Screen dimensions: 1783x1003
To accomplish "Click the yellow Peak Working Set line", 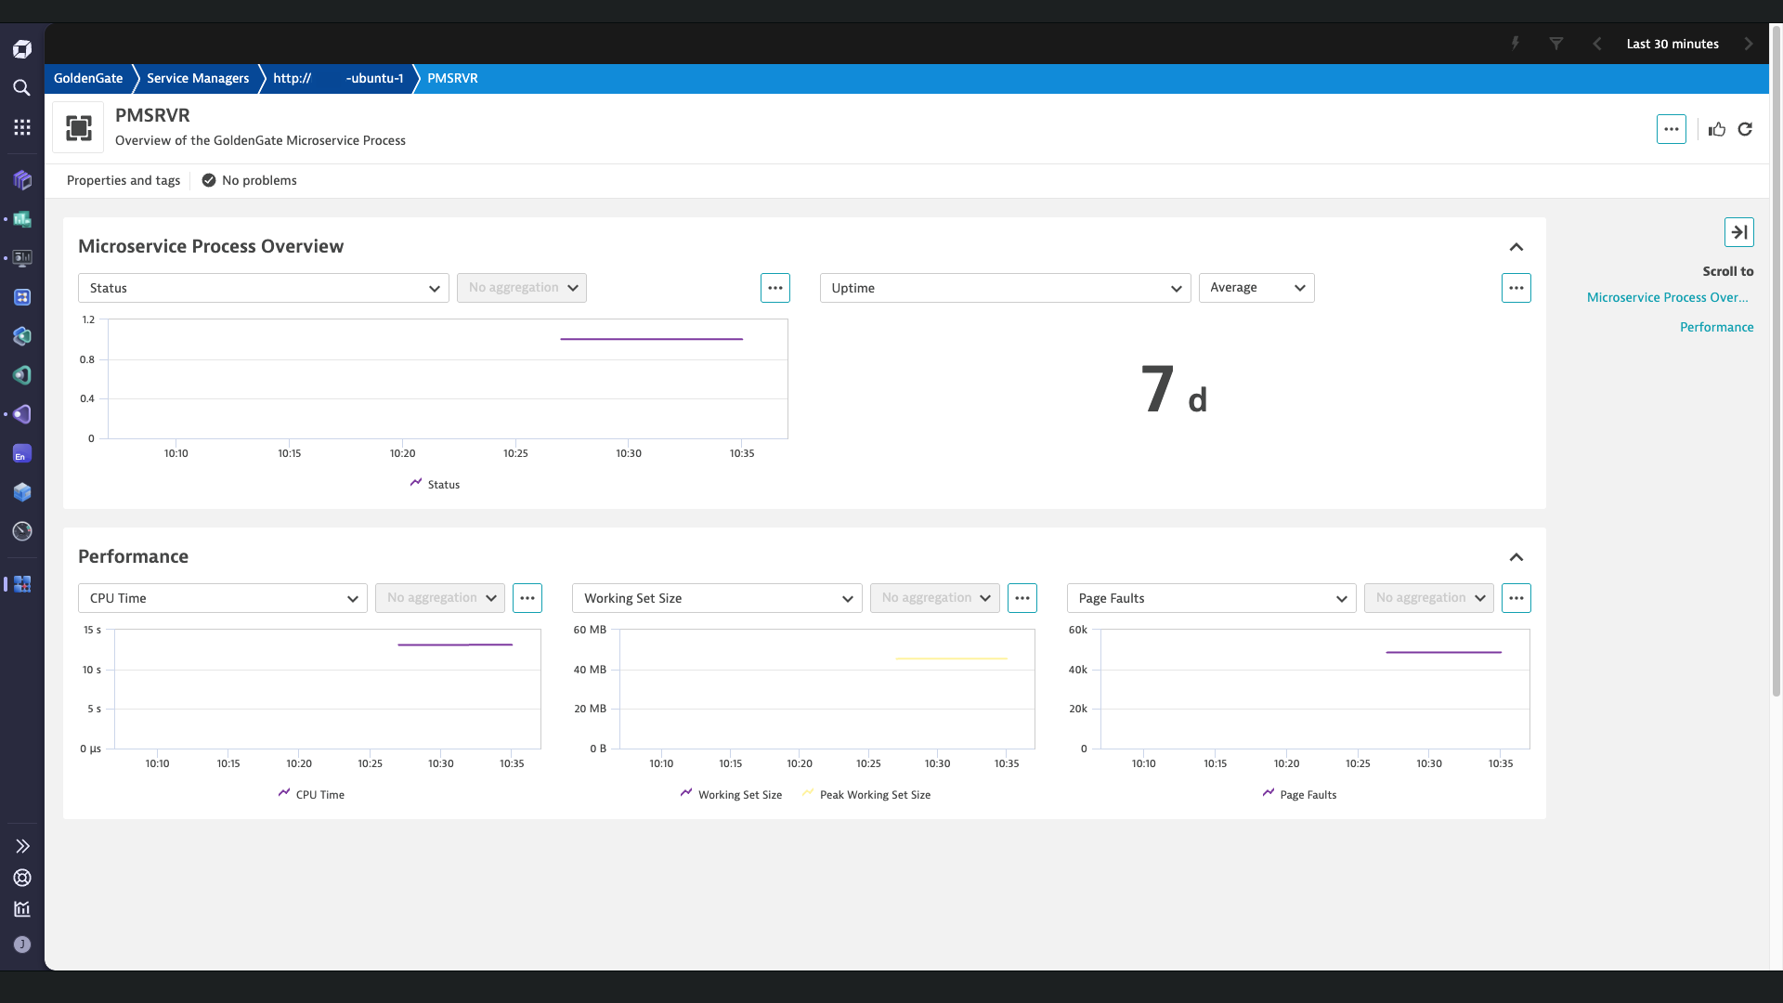I will pyautogui.click(x=952, y=658).
